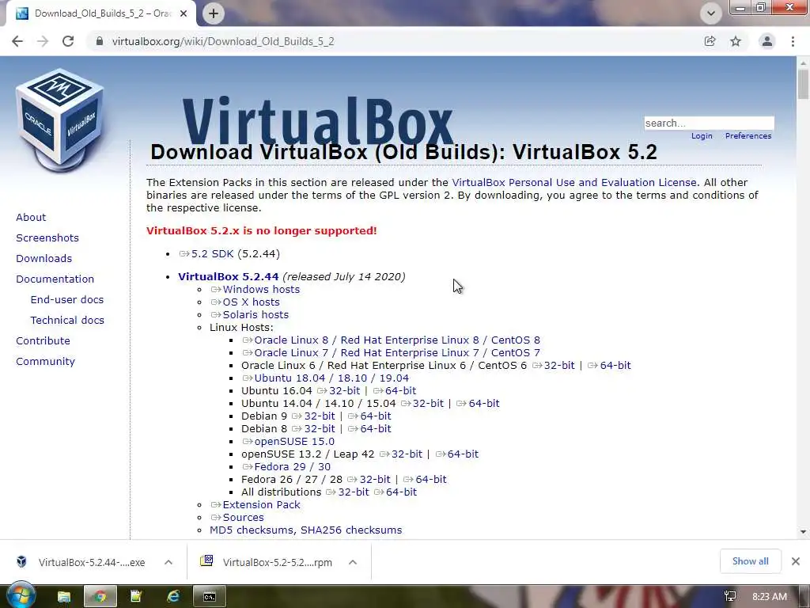Click the VirtualBox cube logo
This screenshot has height=608, width=810.
(x=60, y=119)
